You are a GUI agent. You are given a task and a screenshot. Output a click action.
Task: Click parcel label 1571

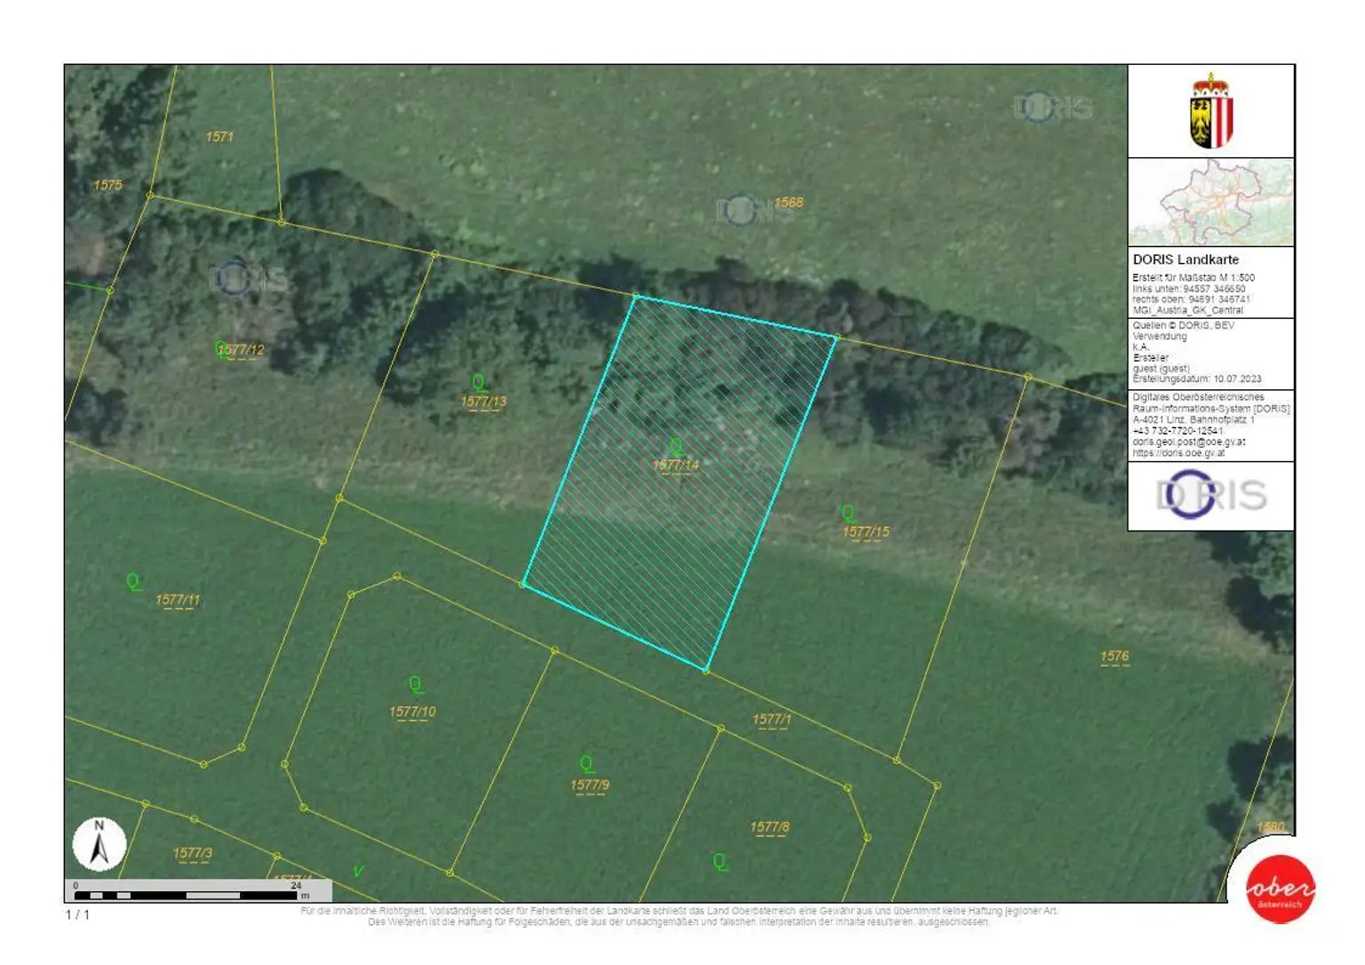click(x=220, y=137)
